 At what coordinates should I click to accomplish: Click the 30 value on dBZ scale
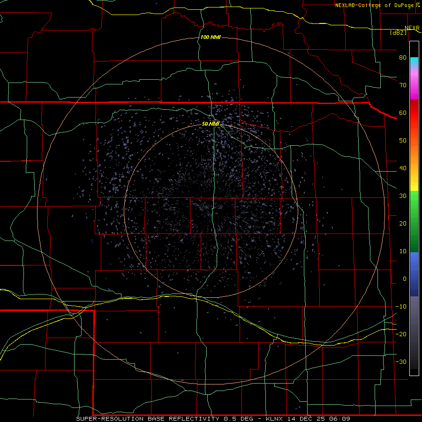(403, 196)
